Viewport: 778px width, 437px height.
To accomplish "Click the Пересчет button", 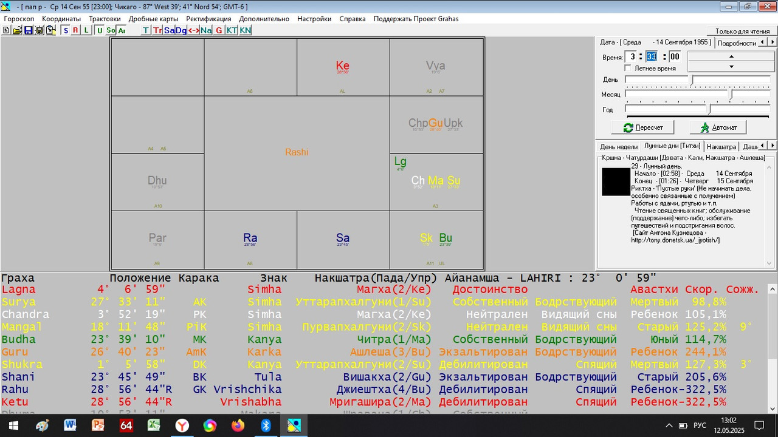I will (x=642, y=127).
